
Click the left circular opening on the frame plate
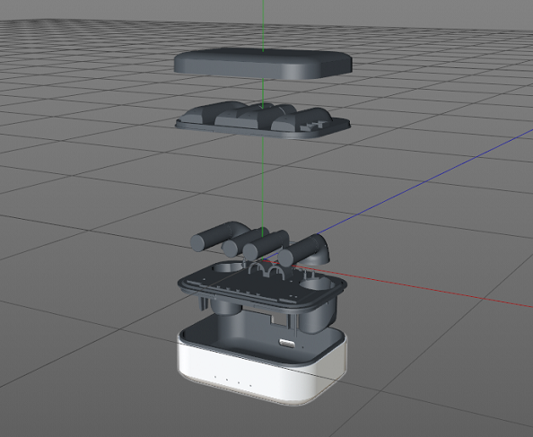click(x=228, y=267)
